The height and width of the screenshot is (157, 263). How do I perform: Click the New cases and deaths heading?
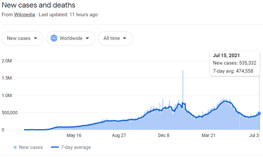click(38, 5)
